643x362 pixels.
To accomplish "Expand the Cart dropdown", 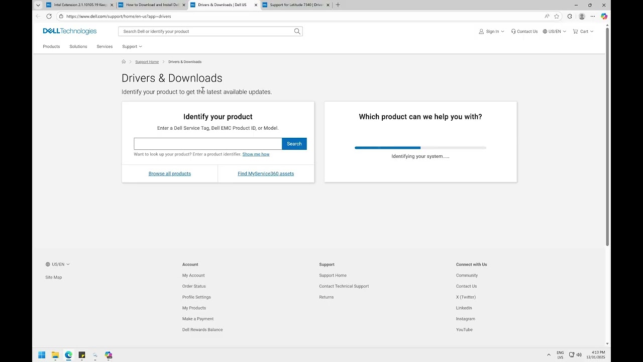I will coord(583,31).
